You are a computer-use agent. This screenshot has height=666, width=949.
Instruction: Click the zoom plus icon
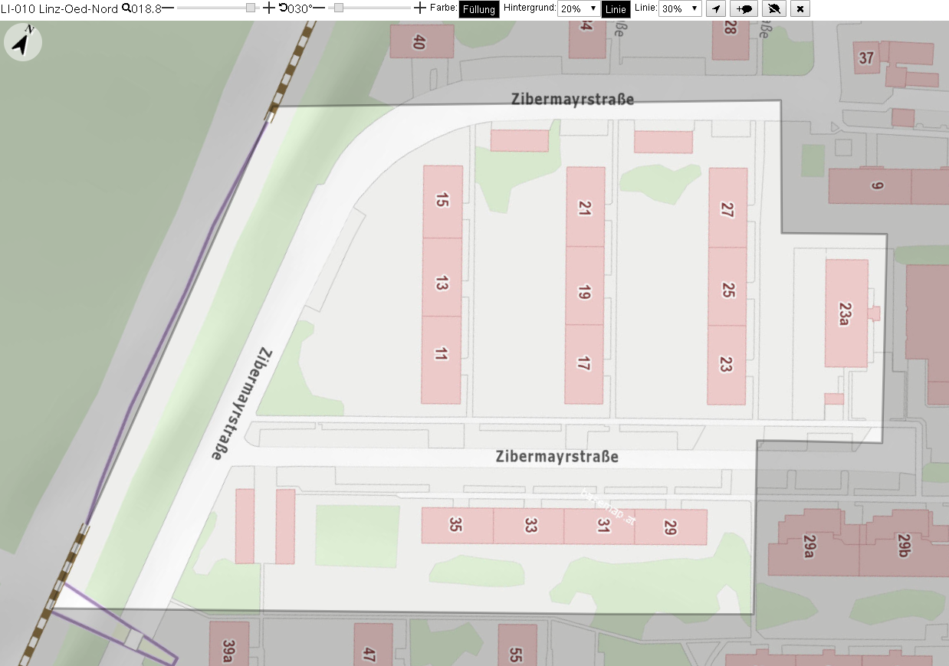pyautogui.click(x=268, y=8)
